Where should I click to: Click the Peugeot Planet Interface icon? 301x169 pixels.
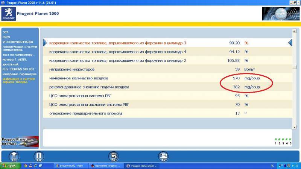pos(19,142)
